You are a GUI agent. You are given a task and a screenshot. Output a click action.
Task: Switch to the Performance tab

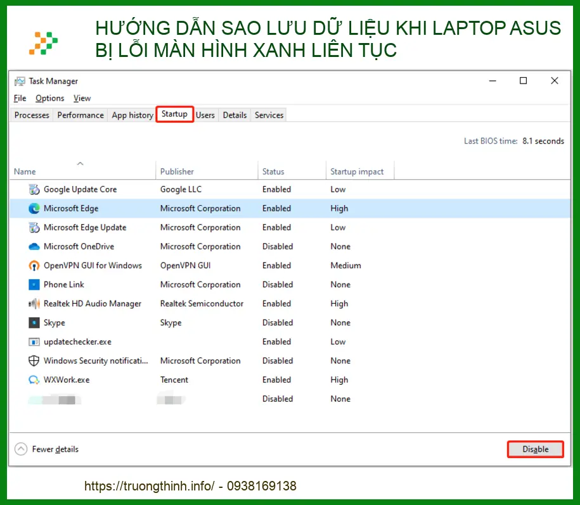[81, 115]
